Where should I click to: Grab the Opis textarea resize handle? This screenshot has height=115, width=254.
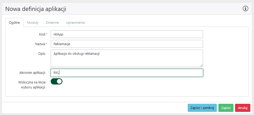coord(201,65)
